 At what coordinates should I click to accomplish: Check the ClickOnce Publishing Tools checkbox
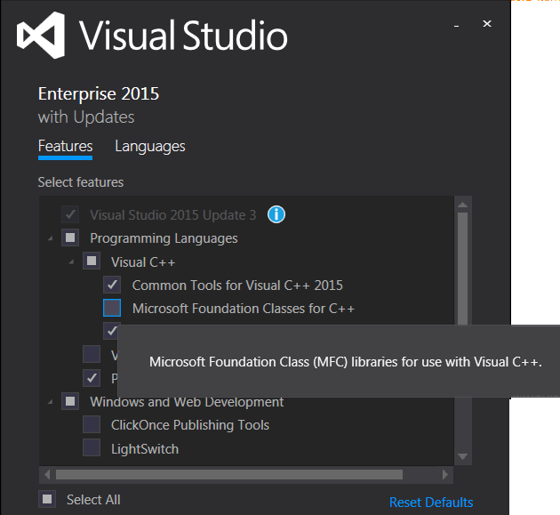(92, 425)
